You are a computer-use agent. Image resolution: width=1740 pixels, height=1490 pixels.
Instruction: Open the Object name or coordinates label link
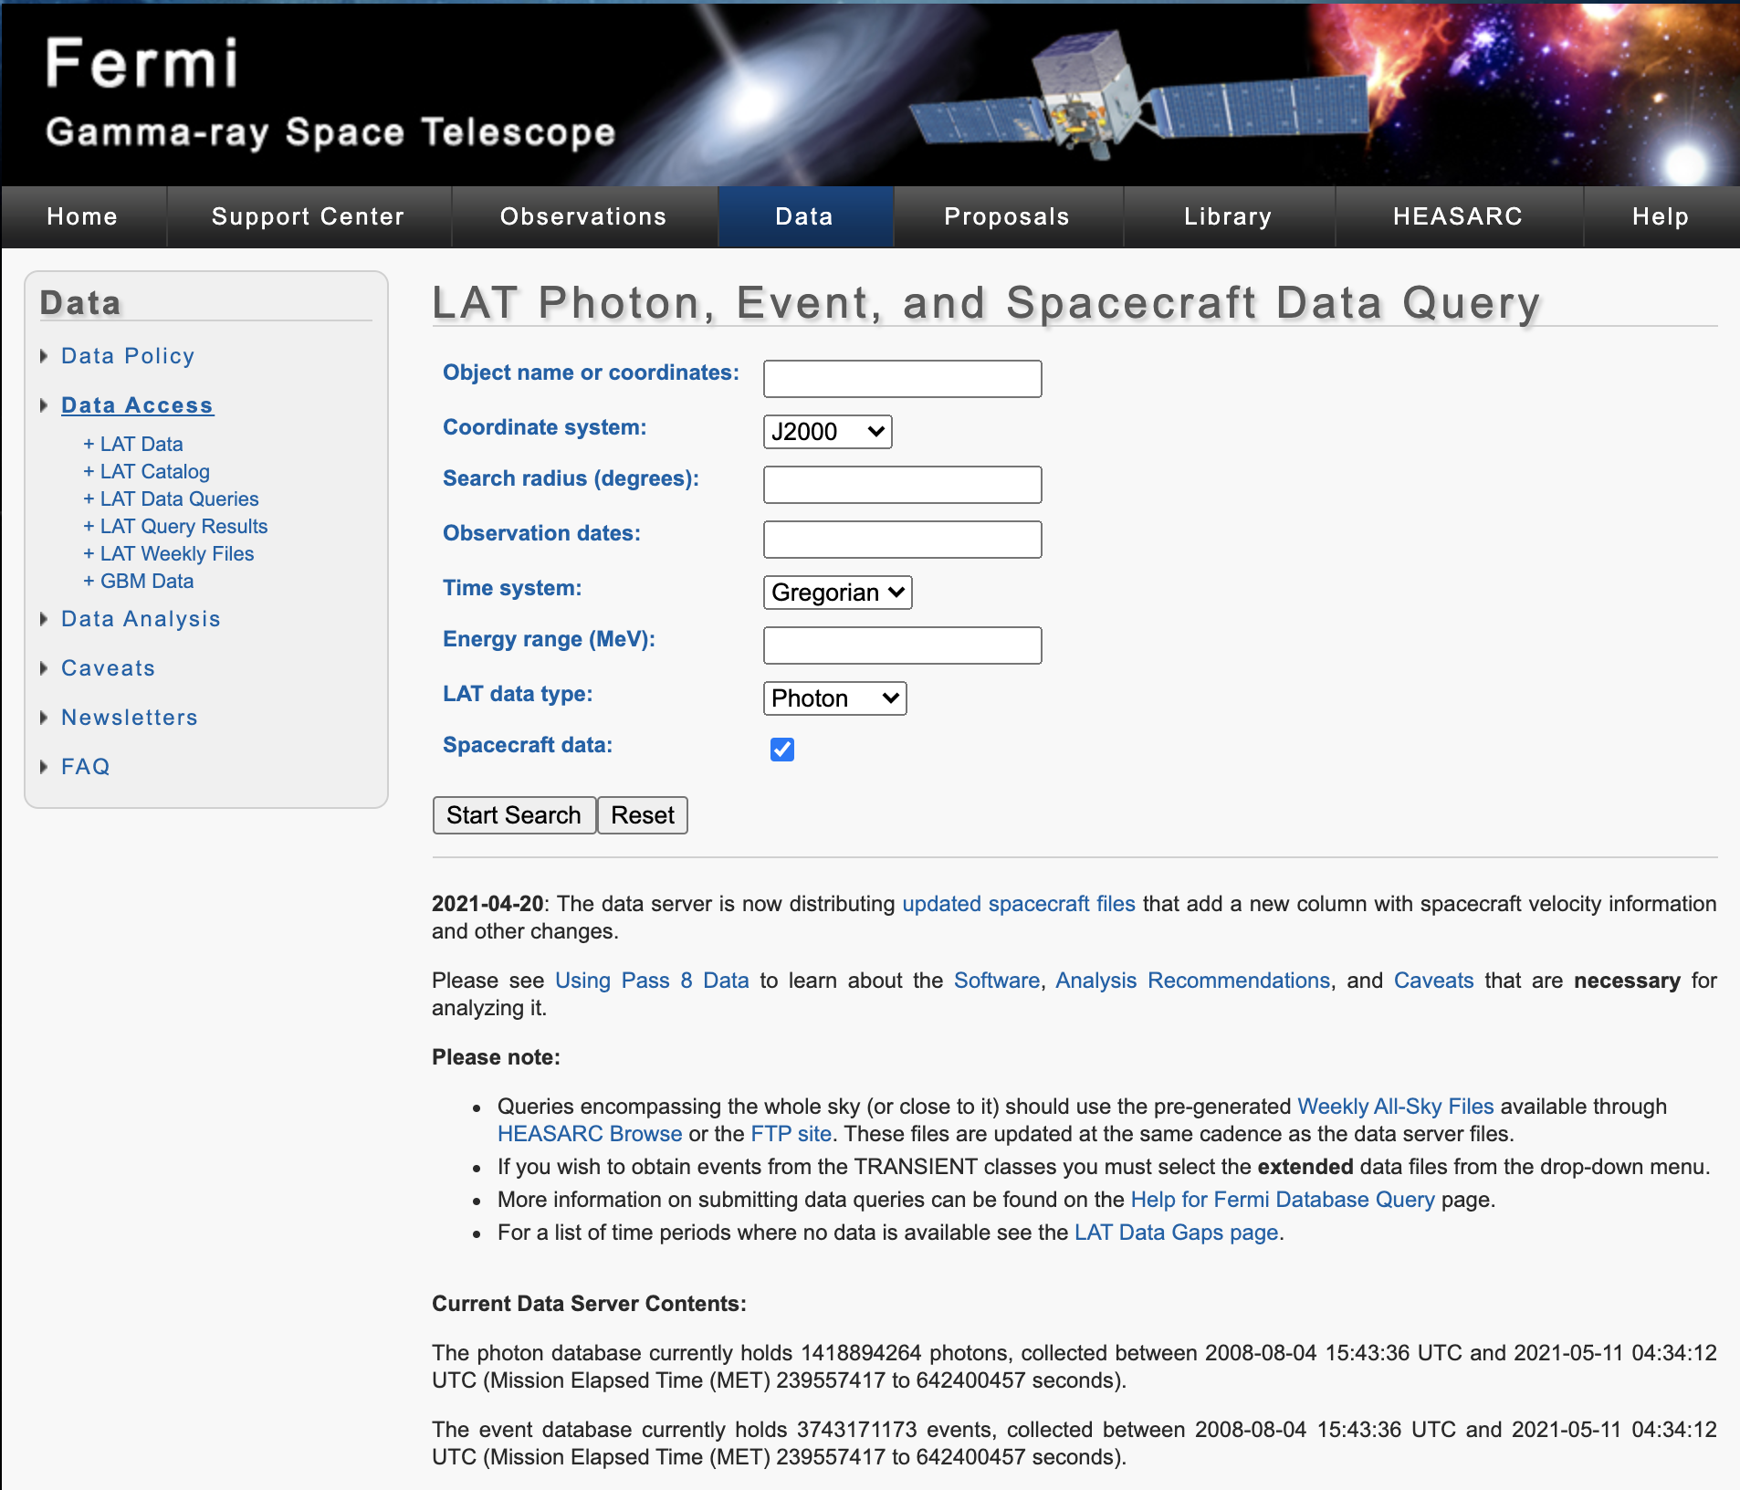pyautogui.click(x=591, y=372)
